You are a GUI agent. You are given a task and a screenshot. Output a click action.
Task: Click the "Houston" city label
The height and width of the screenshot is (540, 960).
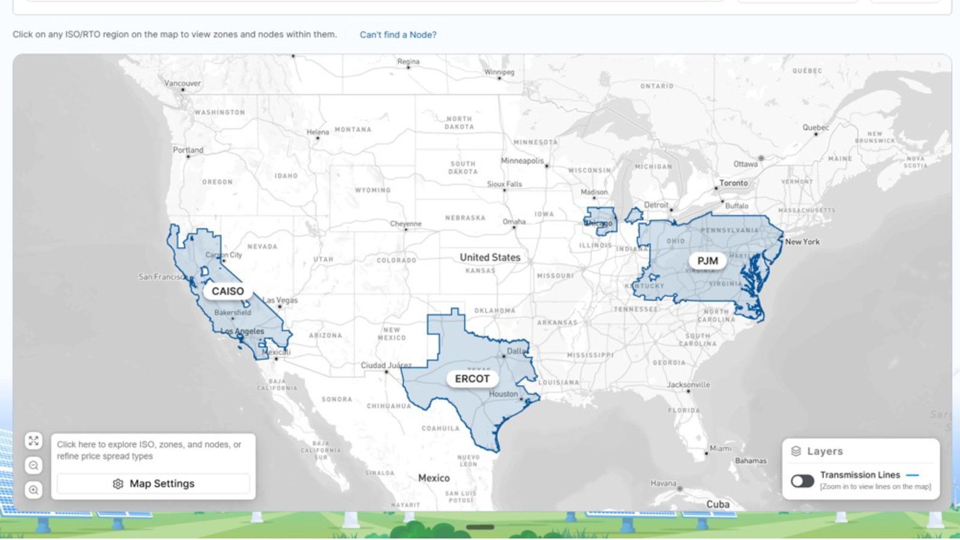point(503,394)
